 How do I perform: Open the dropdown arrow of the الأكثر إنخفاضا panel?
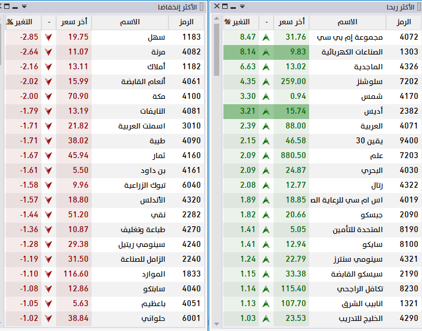pos(24,7)
